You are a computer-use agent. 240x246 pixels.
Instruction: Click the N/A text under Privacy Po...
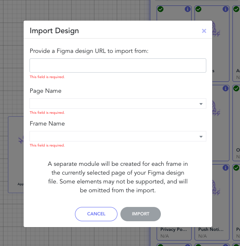pyautogui.click(x=165, y=236)
